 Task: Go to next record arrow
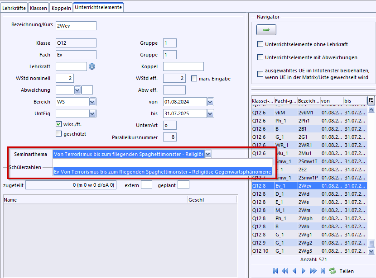[x=304, y=271]
